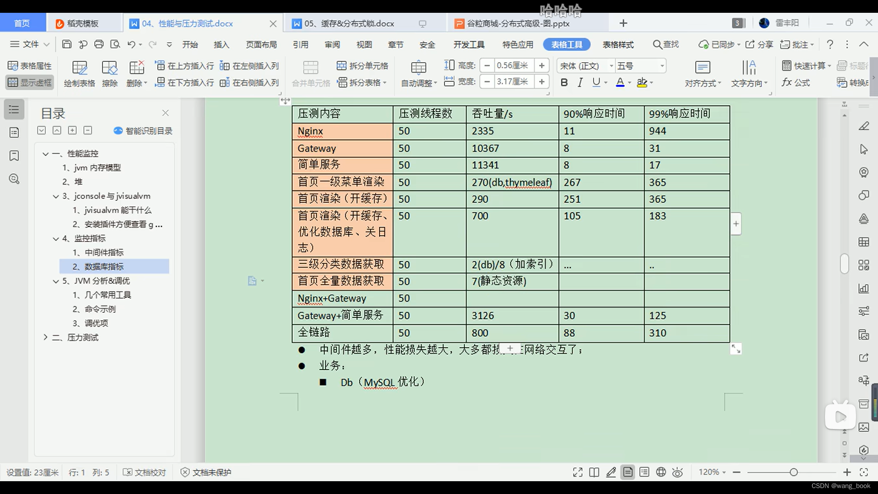Toggle Italic formatting
Screen dimensions: 878x494
pos(580,82)
